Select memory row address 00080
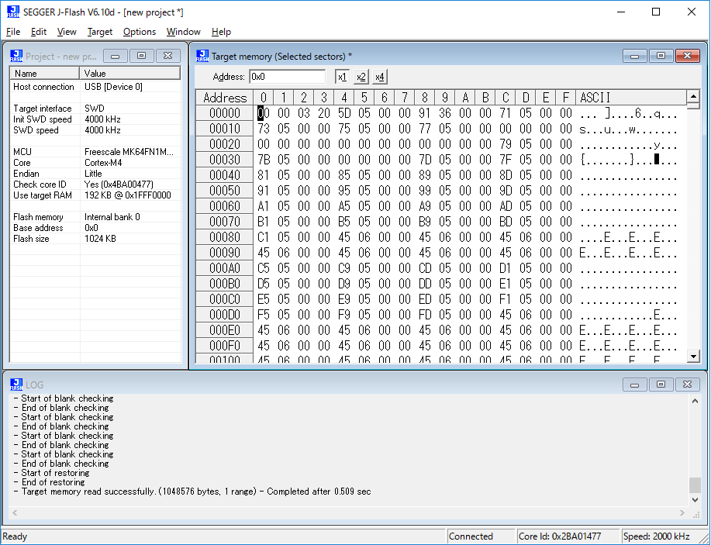 click(224, 237)
